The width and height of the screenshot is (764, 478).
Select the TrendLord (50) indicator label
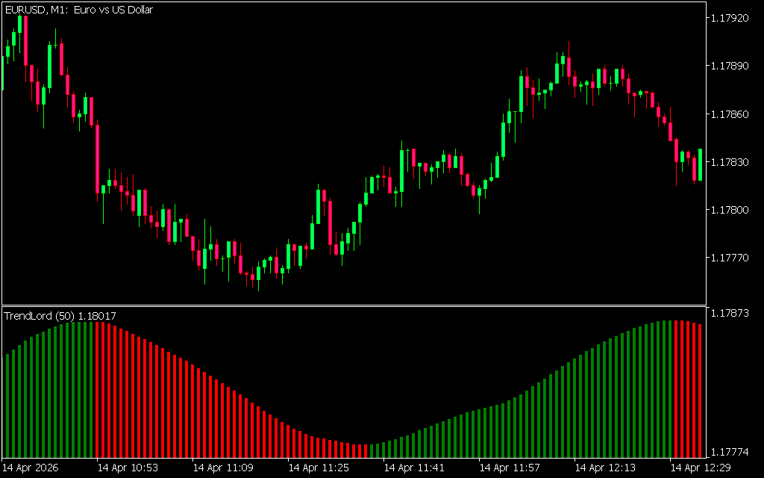[60, 316]
